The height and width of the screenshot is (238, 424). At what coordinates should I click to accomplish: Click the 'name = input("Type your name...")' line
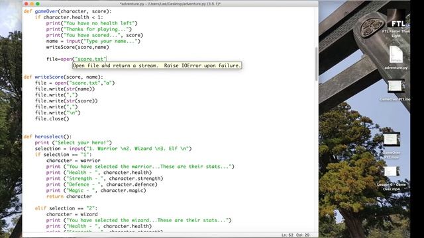click(x=93, y=41)
